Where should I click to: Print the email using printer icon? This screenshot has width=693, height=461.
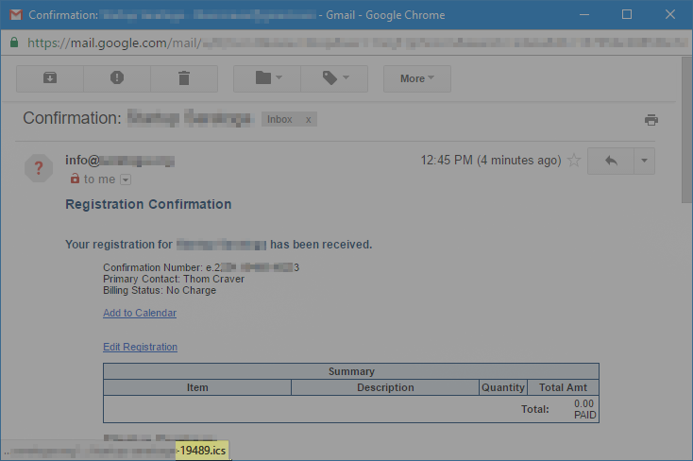click(651, 120)
